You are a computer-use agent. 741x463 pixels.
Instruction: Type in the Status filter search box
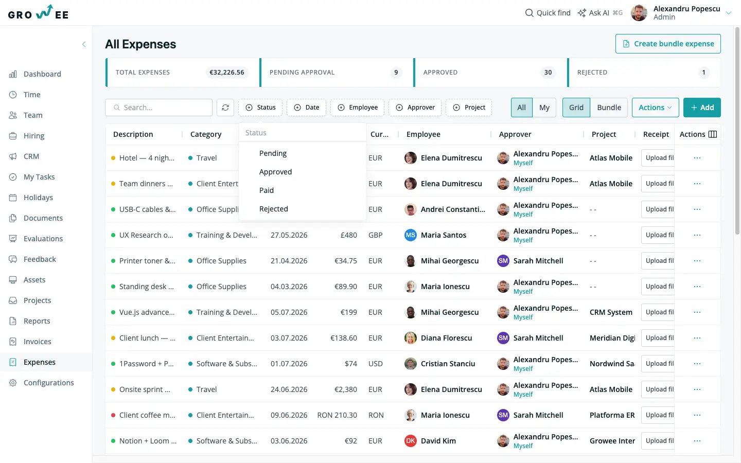(x=303, y=133)
